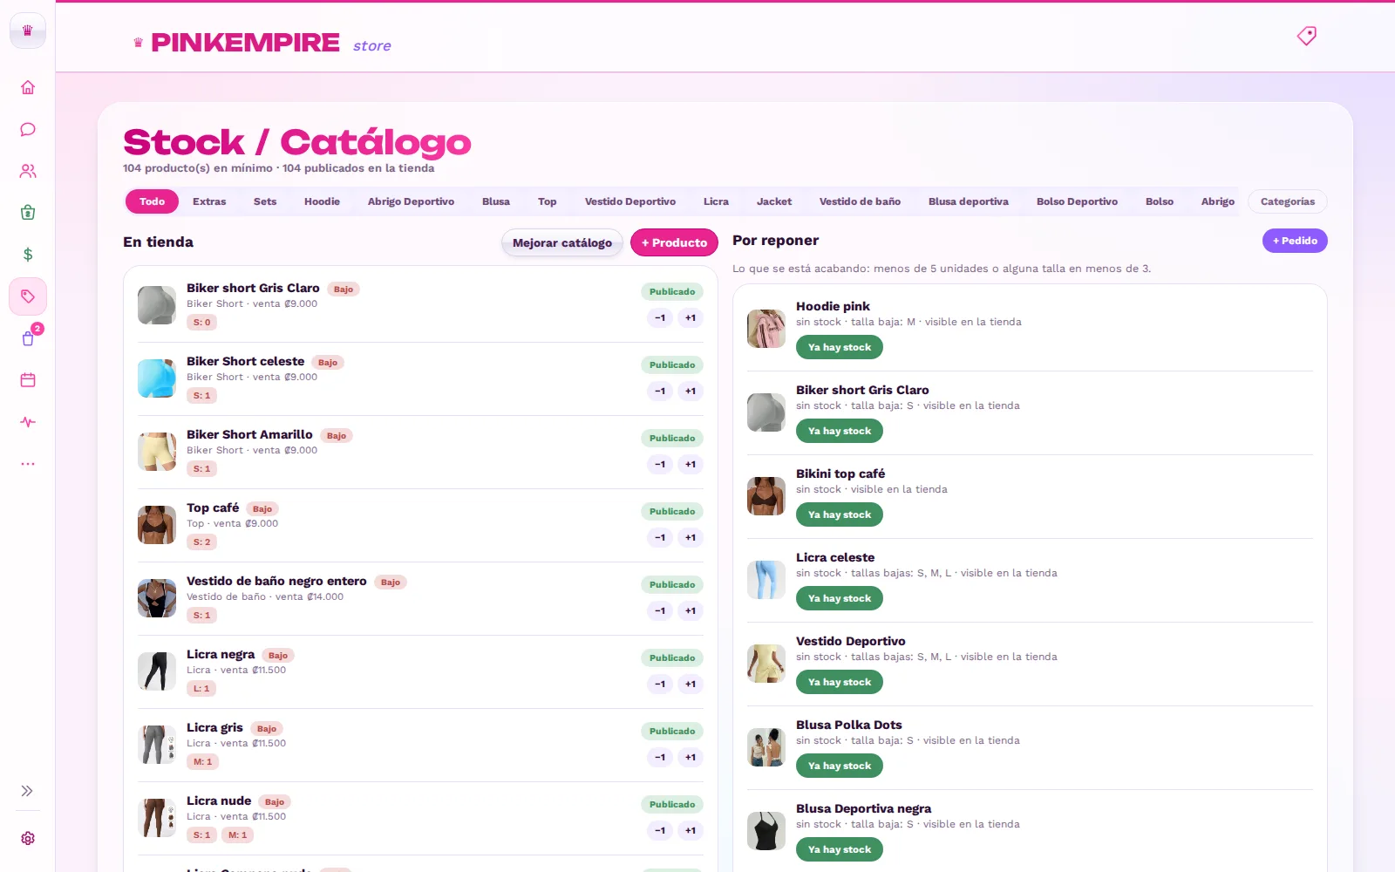The image size is (1395, 872).
Task: Filter by the Vestido Deportivo tab
Action: (630, 201)
